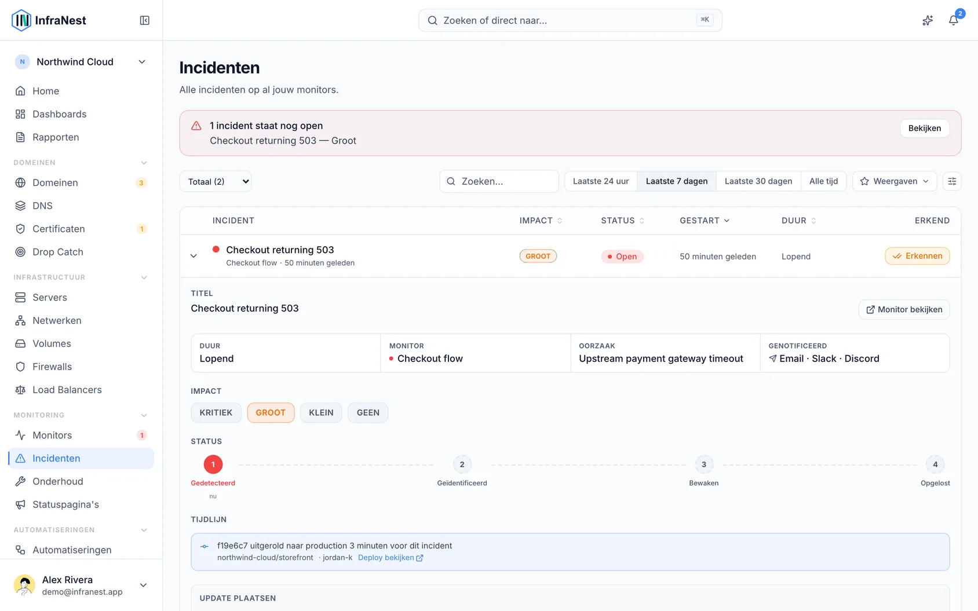978x611 pixels.
Task: Open the Totaal (2) dropdown
Action: point(216,181)
